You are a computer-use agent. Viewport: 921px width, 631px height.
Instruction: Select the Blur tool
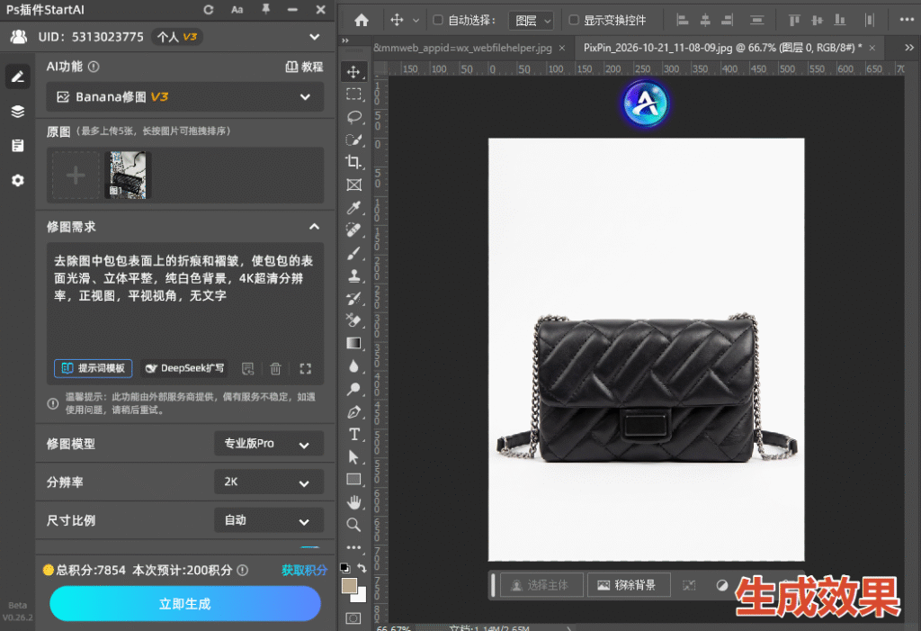pos(353,365)
